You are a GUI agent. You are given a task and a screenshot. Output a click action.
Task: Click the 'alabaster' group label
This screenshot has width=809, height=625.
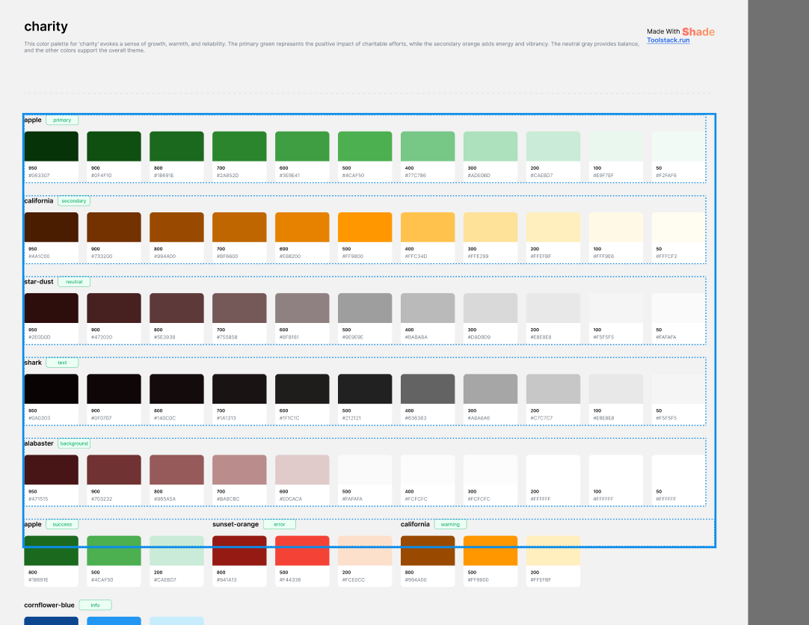(39, 444)
